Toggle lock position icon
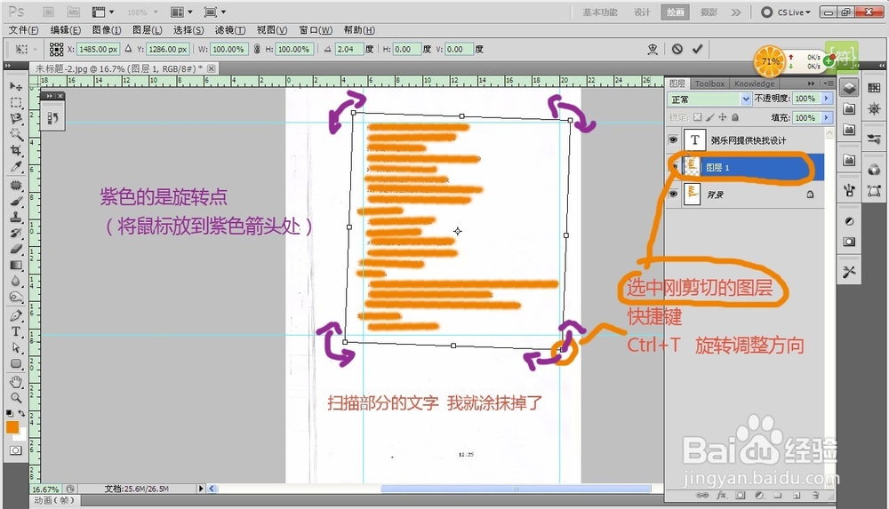The height and width of the screenshot is (509, 889). click(722, 117)
